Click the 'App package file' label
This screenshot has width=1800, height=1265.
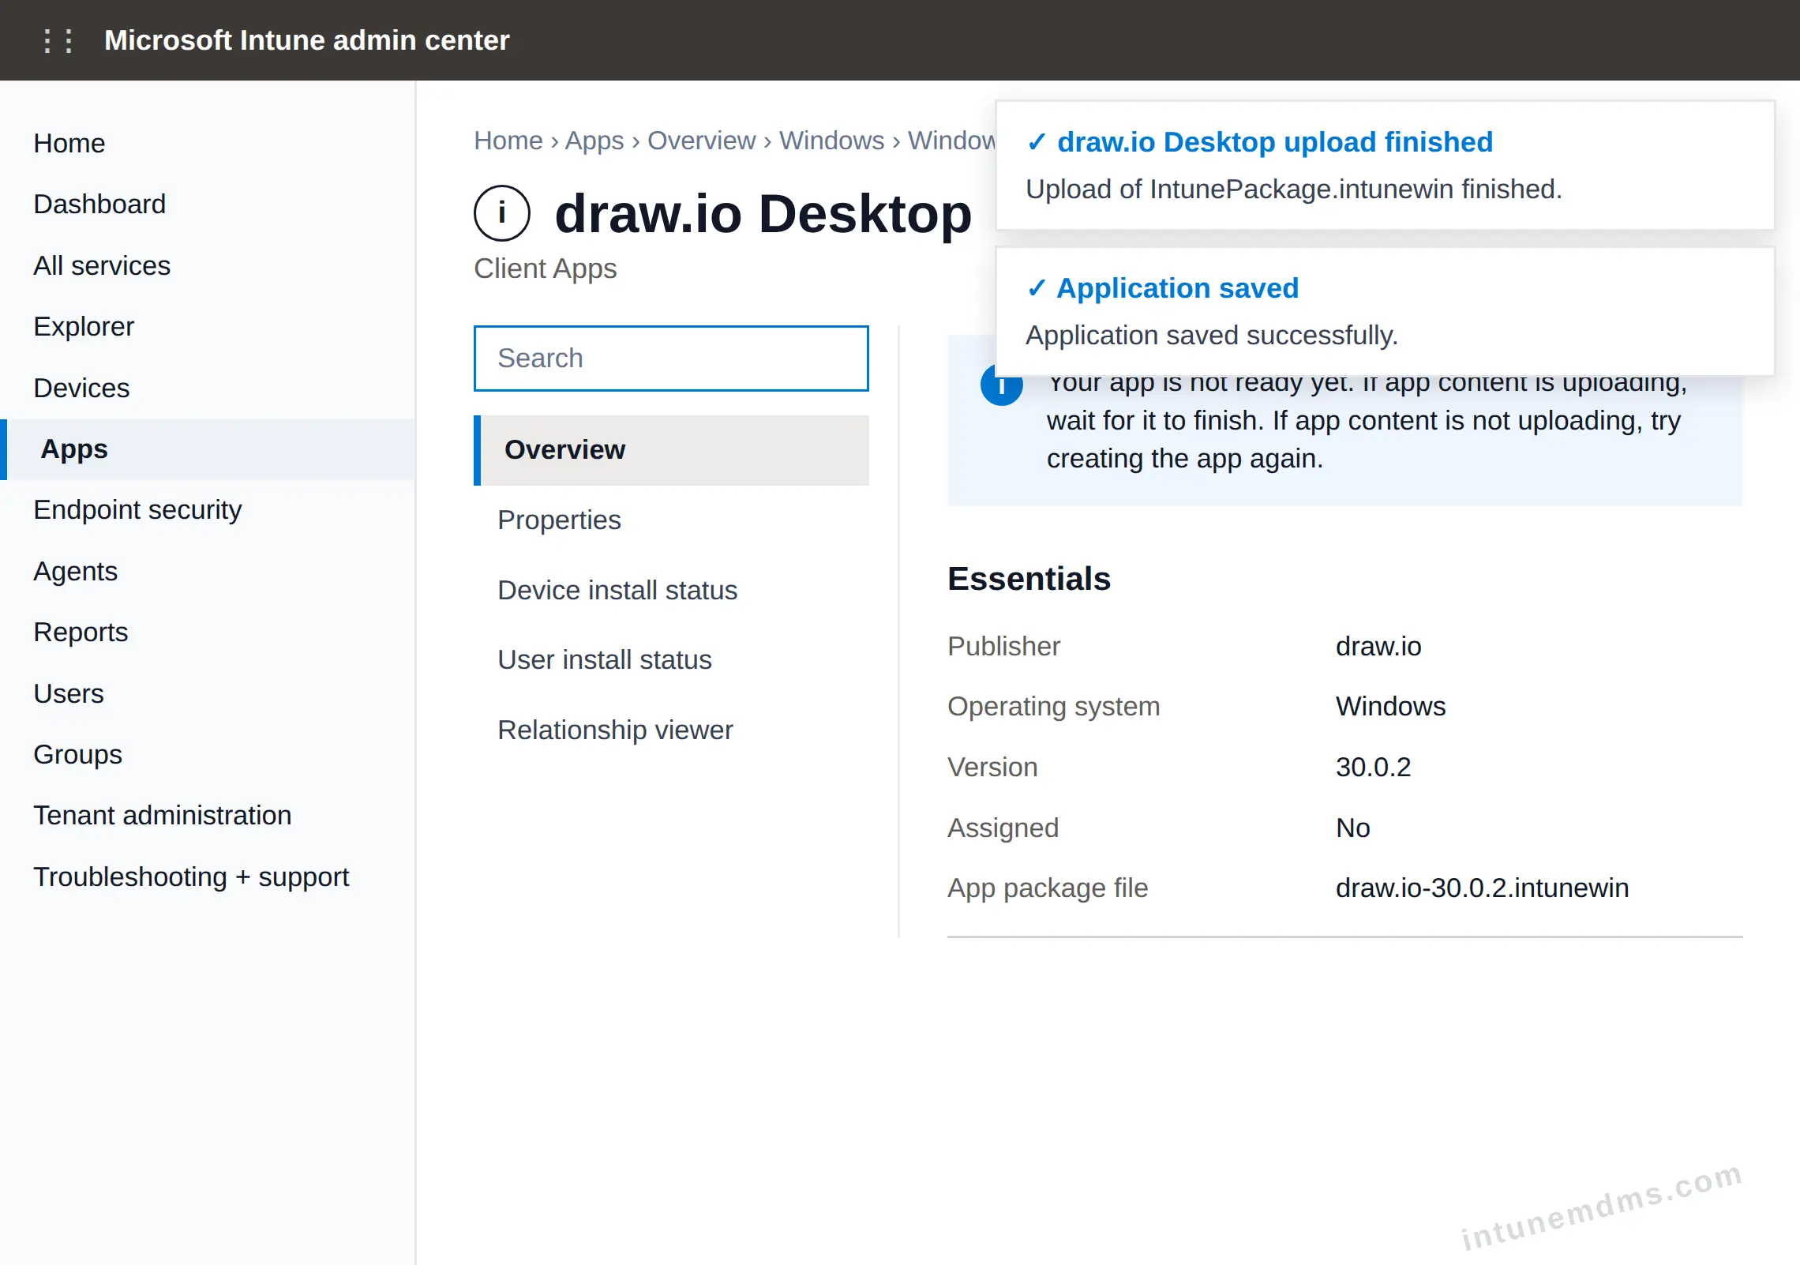click(1048, 888)
